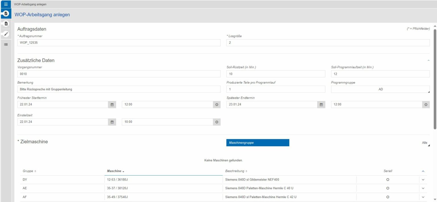Open clock picker for Spätester Endtermin time
This screenshot has height=202, width=437.
(x=426, y=104)
